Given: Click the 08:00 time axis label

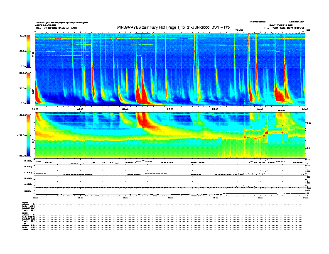Looking at the screenshot, I should (125, 109).
